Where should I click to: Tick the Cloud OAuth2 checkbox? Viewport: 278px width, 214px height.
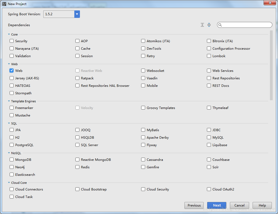(x=209, y=189)
